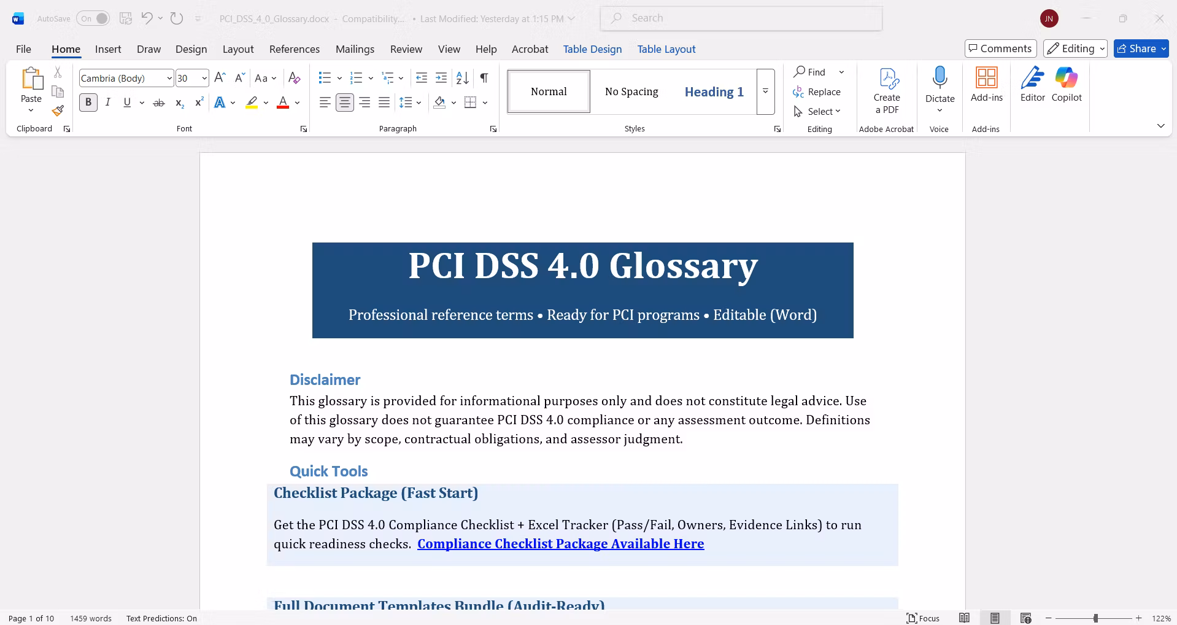
Task: Click the Cut scissors icon
Action: [x=58, y=72]
